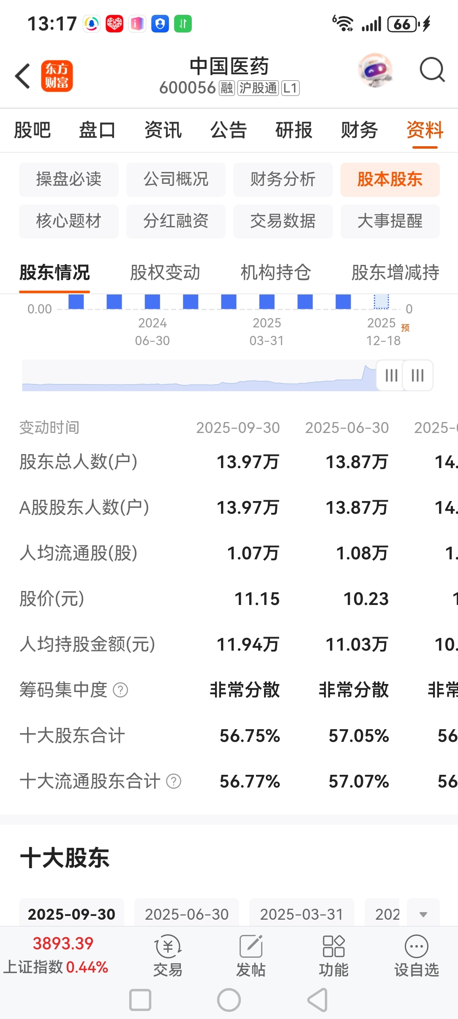The height and width of the screenshot is (1019, 458).
Task: Select the 股本股东 category chip
Action: pyautogui.click(x=390, y=180)
